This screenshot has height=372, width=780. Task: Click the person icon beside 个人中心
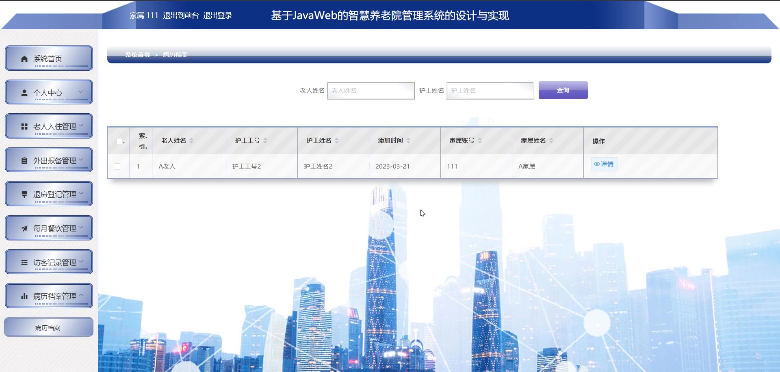pyautogui.click(x=24, y=93)
